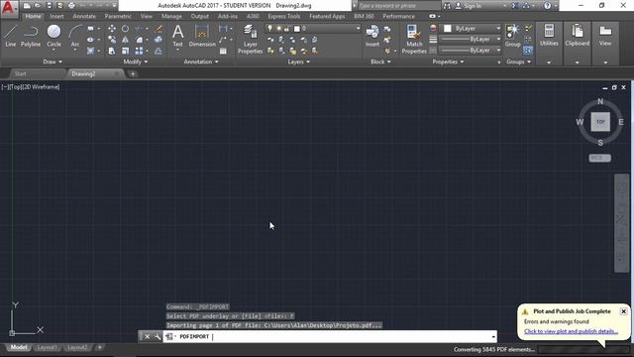Select the Polyline tool
The height and width of the screenshot is (357, 634).
pyautogui.click(x=31, y=36)
